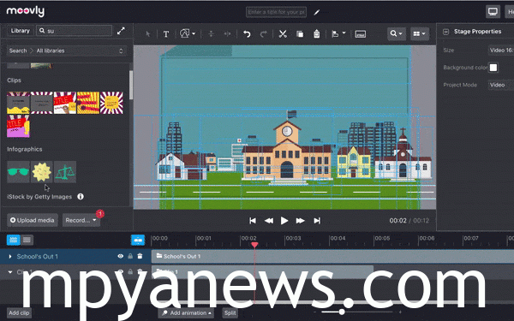Click the Upload media button
This screenshot has height=321, width=514.
33,220
